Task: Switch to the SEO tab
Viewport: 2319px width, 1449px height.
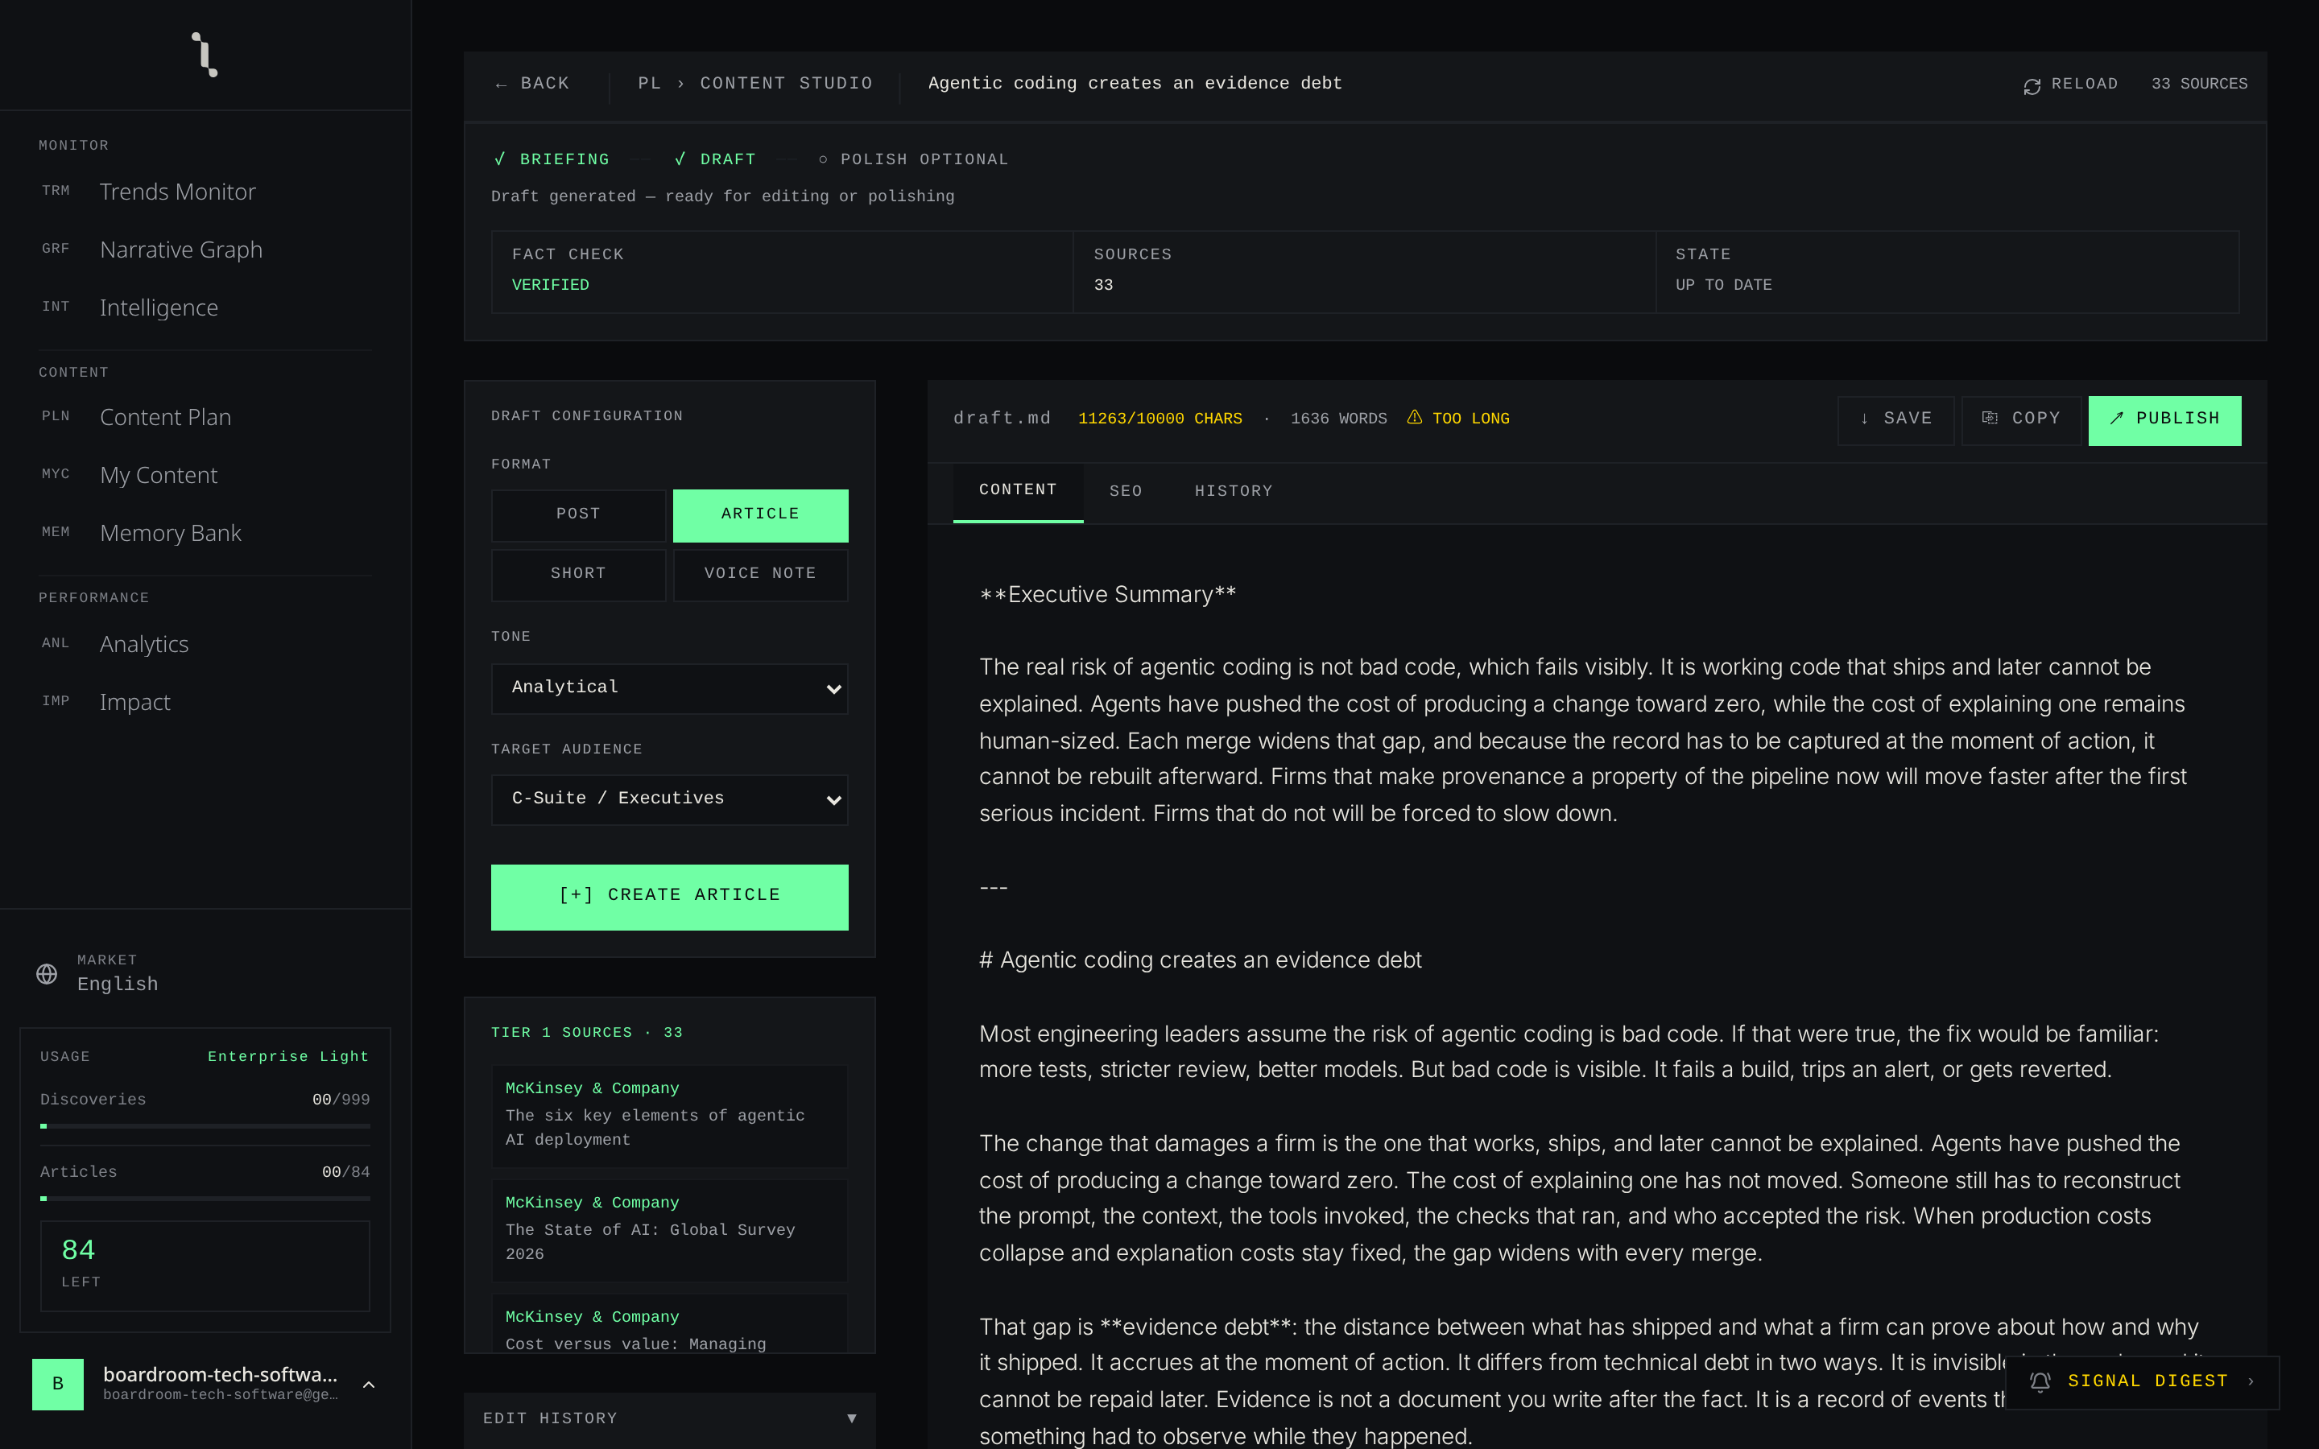Action: [1126, 491]
